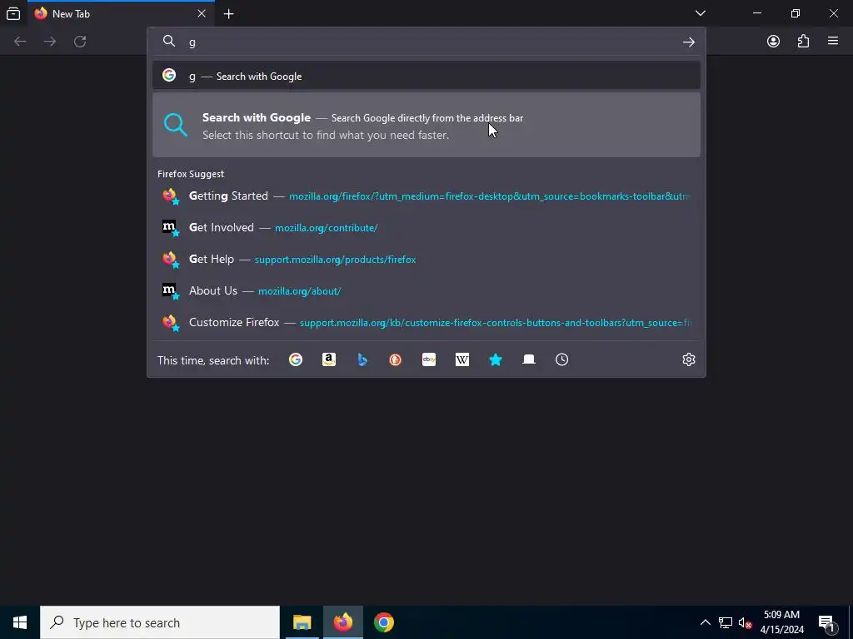Viewport: 853px width, 639px height.
Task: Search this time with Google icon
Action: pos(296,359)
